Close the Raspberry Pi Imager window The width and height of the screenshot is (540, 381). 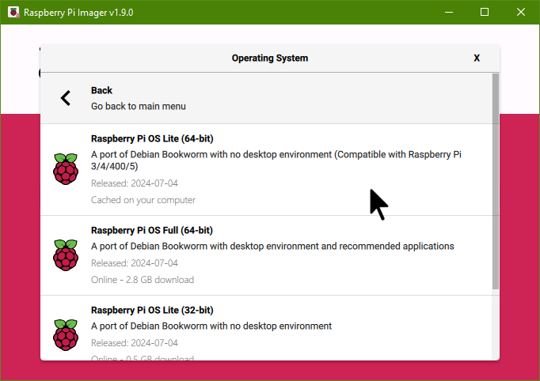tap(520, 12)
